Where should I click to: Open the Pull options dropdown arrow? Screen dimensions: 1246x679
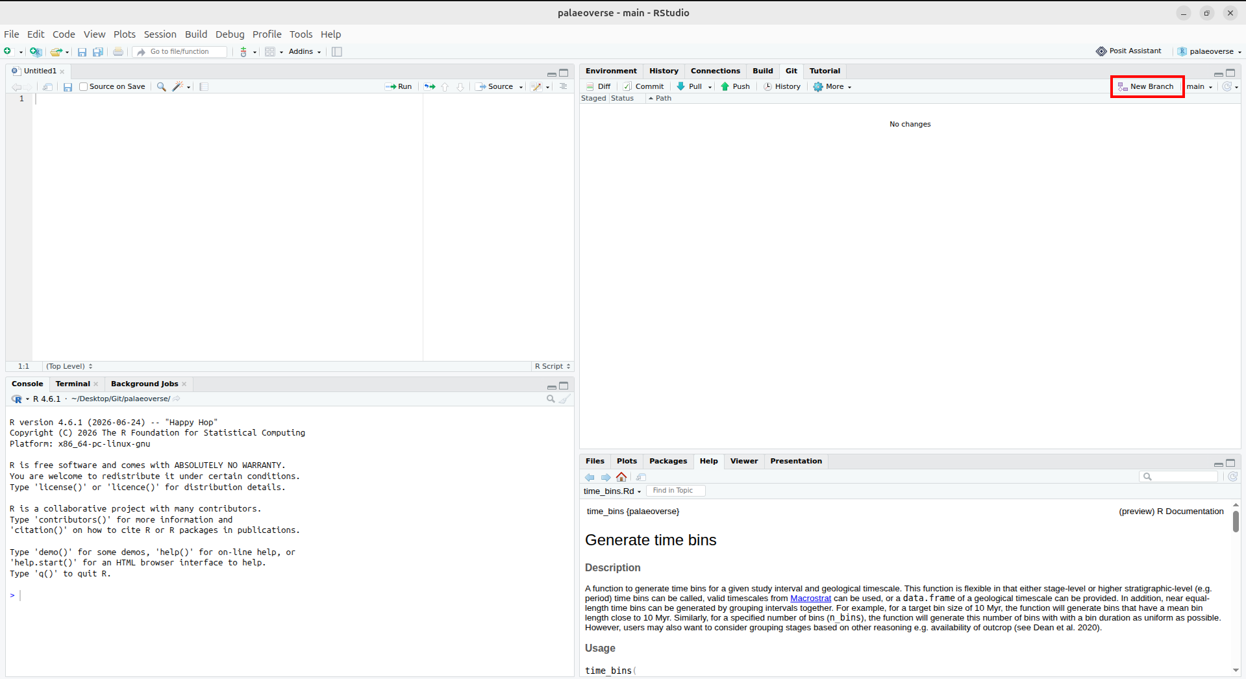[x=710, y=87]
